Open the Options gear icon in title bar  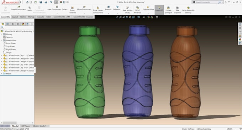coord(68,2)
